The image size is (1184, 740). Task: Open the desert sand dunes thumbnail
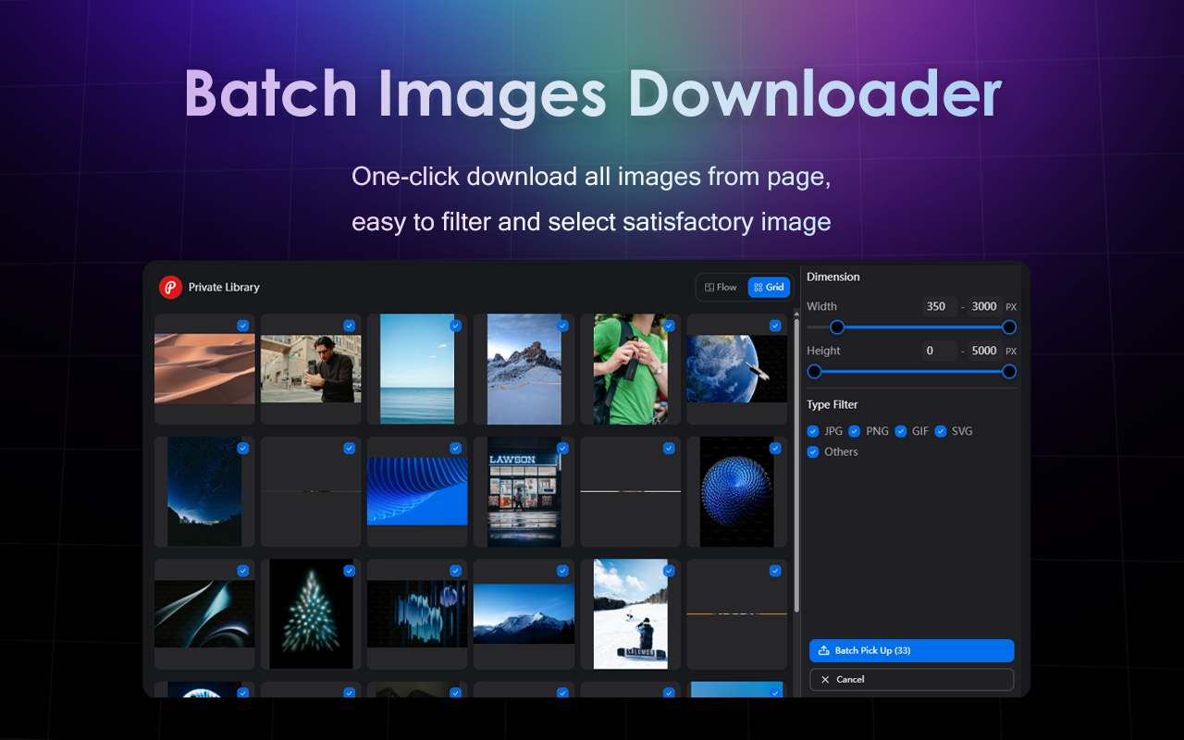coord(204,369)
